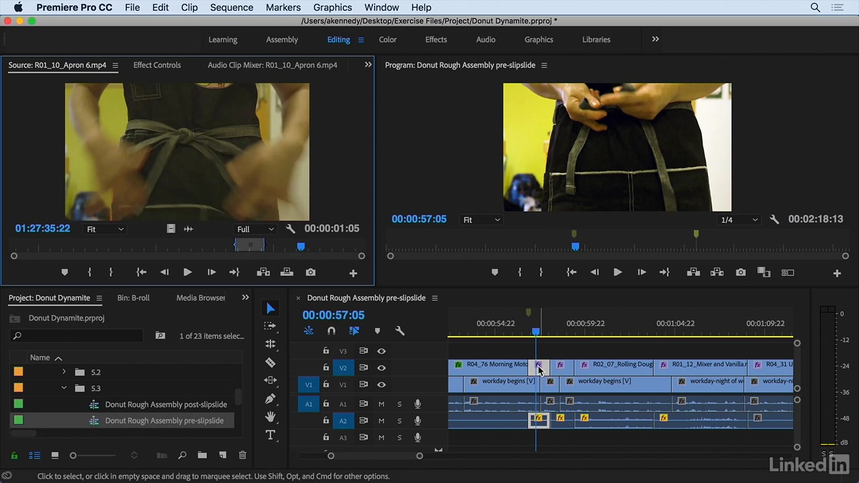Choose the Hand tool
The width and height of the screenshot is (859, 483).
pyautogui.click(x=270, y=417)
